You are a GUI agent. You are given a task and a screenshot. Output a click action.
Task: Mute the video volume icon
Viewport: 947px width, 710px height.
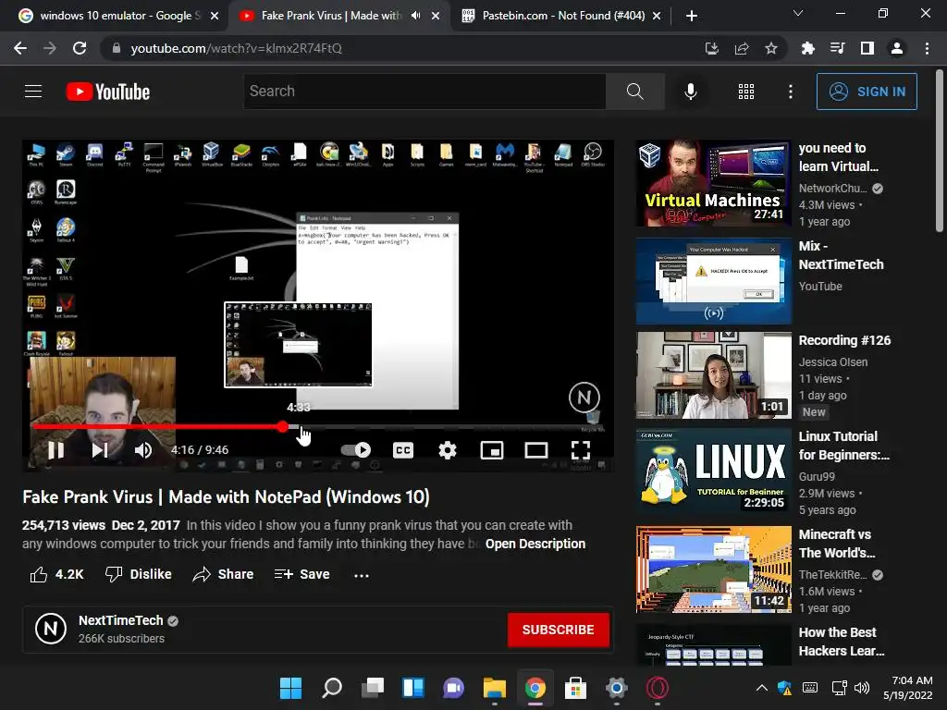pyautogui.click(x=143, y=450)
